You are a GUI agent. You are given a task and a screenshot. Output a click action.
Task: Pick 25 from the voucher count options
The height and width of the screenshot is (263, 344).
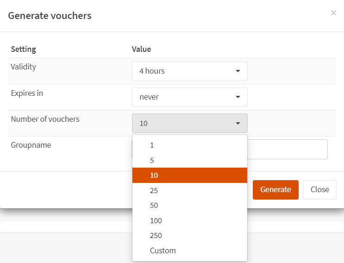(189, 190)
